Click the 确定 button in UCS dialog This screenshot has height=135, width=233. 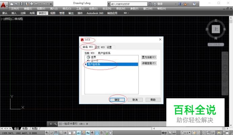[117, 100]
